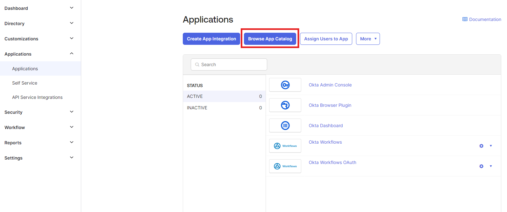Image resolution: width=507 pixels, height=212 pixels.
Task: Expand the Reports sidebar section
Action: 72,142
